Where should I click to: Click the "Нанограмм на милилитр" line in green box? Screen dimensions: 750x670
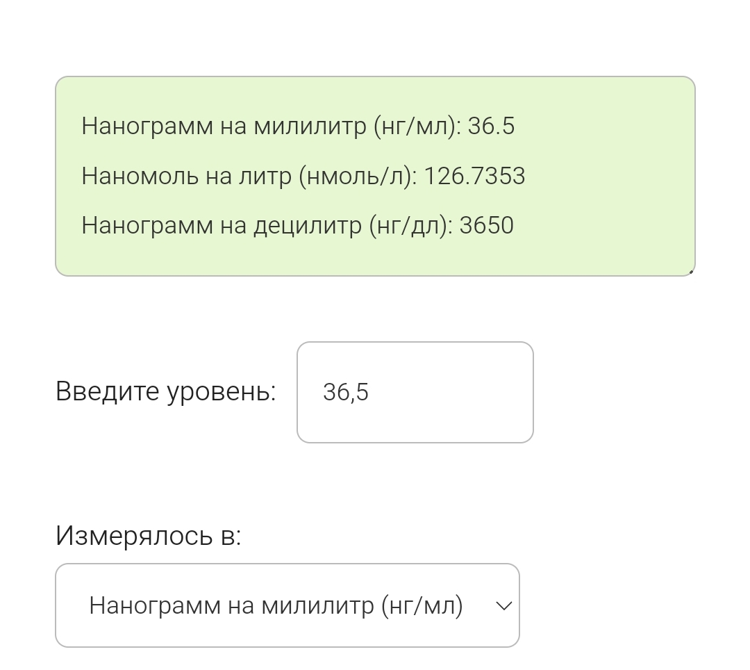click(x=298, y=126)
